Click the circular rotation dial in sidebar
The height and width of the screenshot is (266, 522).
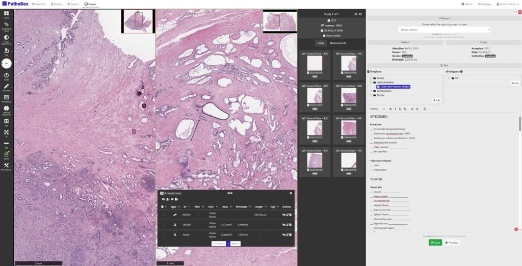6,64
